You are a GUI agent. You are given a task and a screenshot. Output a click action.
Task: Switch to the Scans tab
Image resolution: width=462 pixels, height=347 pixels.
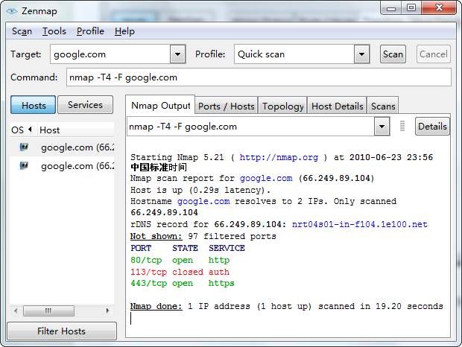click(383, 106)
